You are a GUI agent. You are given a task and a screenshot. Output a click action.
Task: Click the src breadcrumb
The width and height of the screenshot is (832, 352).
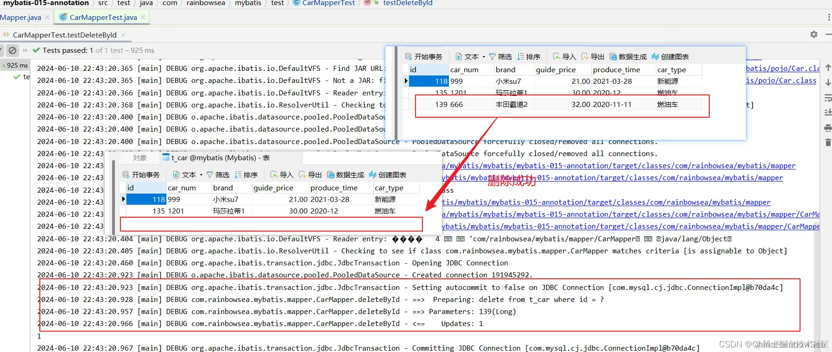pos(103,3)
